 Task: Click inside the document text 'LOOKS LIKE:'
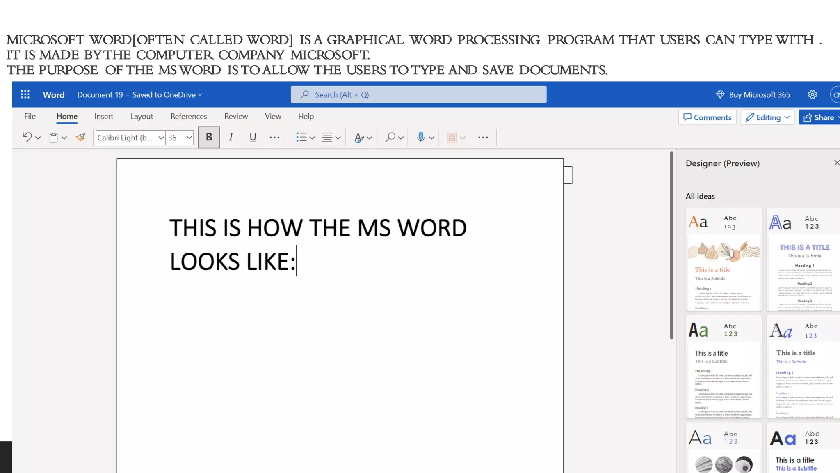pos(232,262)
